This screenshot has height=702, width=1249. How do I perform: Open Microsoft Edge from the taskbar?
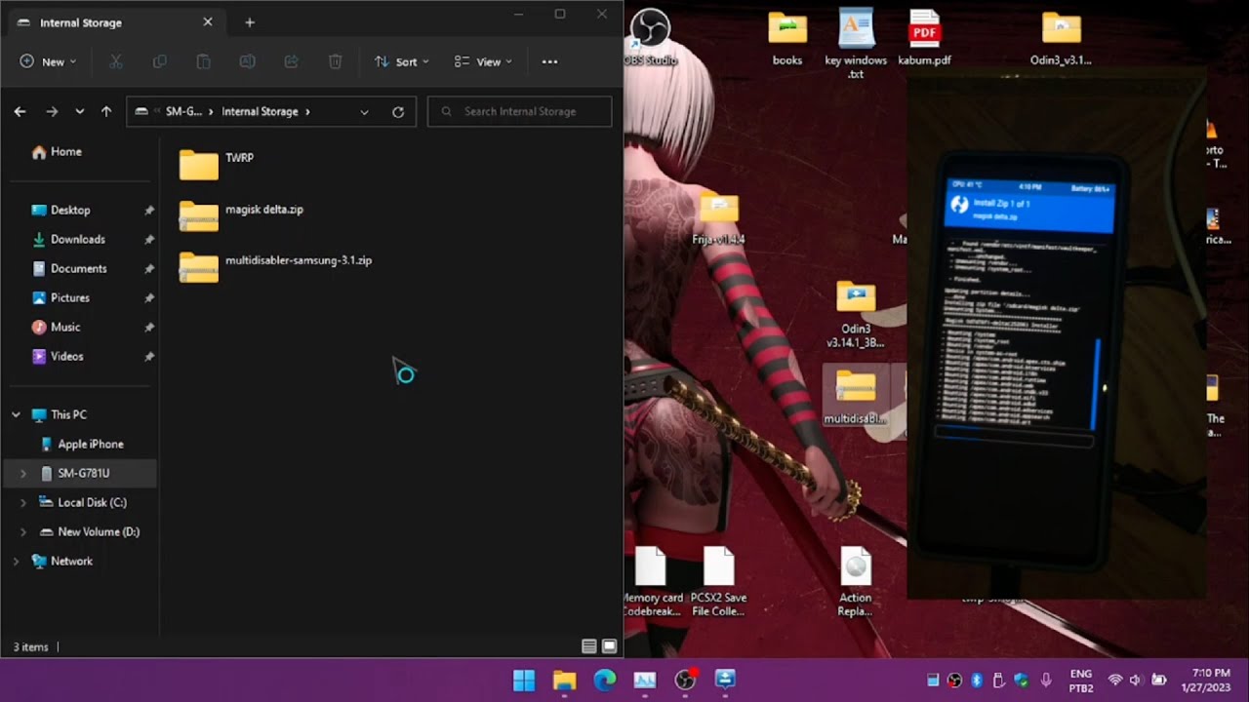pyautogui.click(x=605, y=680)
